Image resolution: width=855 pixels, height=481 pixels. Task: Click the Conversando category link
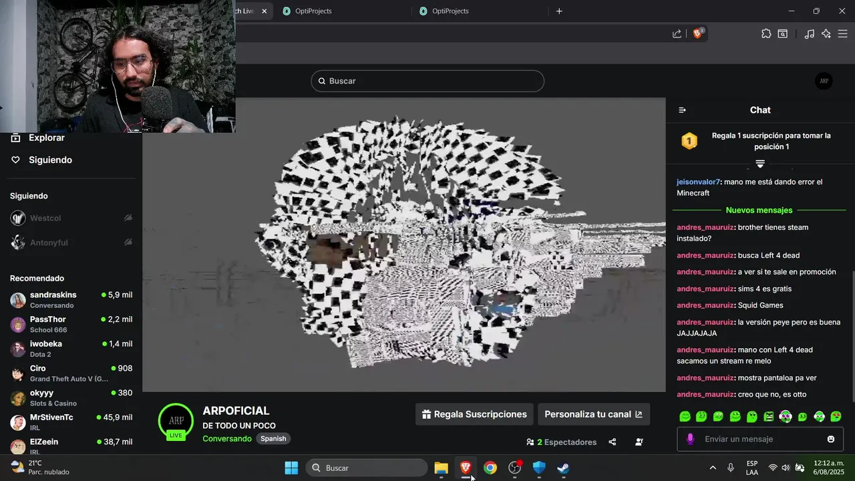227,439
